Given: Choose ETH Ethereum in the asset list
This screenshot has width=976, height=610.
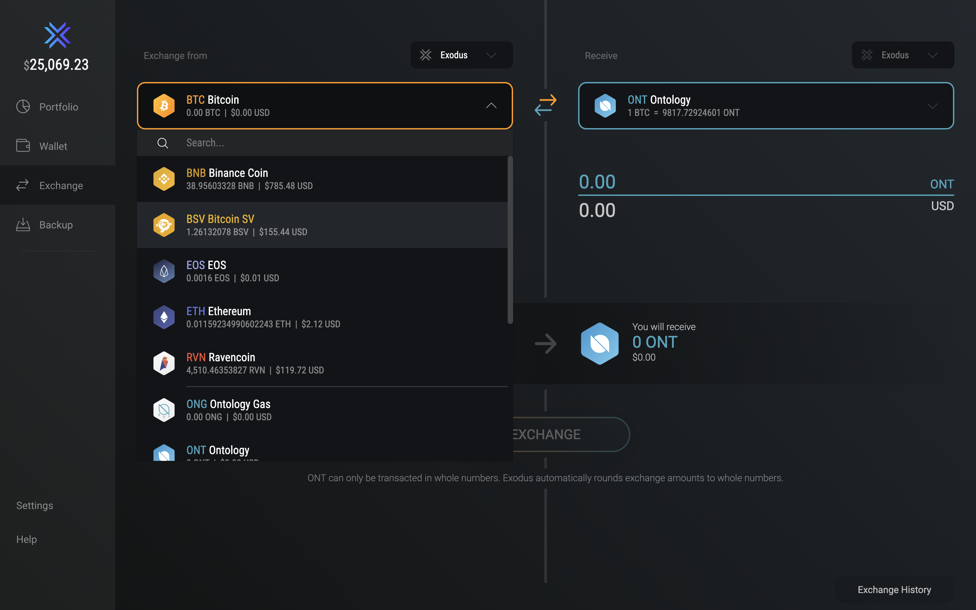Looking at the screenshot, I should point(322,317).
